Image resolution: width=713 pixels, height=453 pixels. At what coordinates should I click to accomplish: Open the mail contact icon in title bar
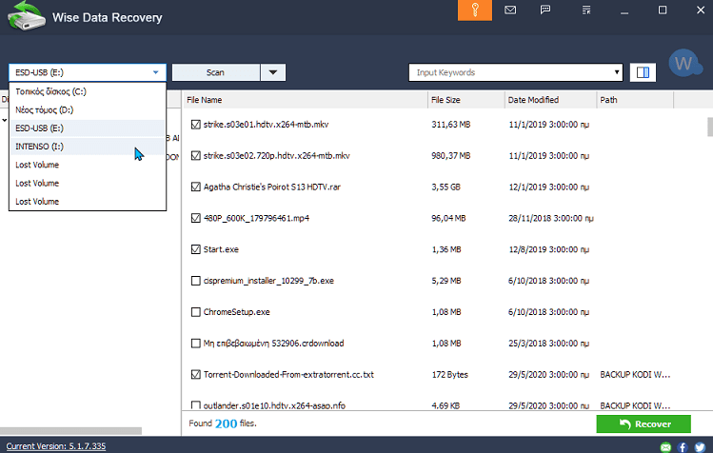point(510,10)
